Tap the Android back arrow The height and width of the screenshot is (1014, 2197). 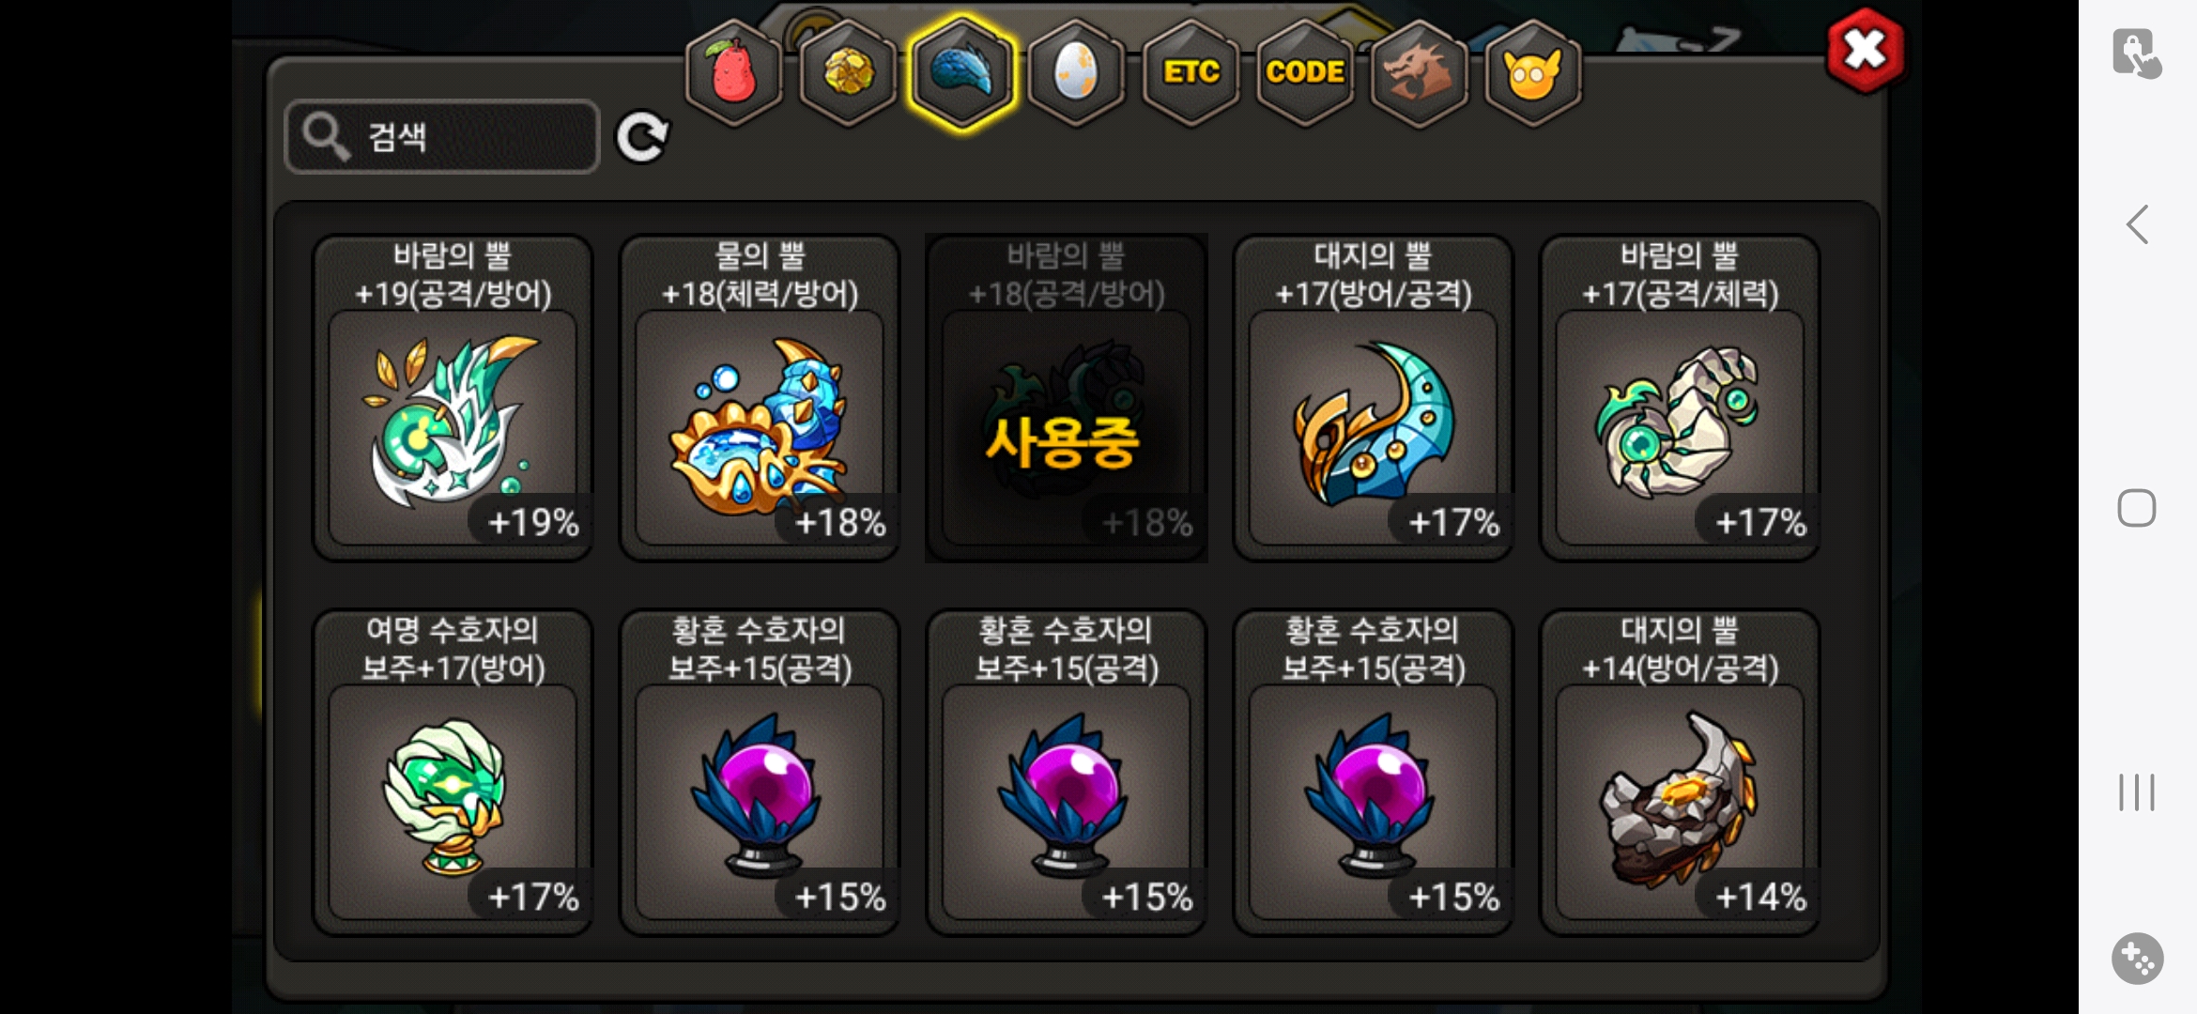click(2138, 225)
